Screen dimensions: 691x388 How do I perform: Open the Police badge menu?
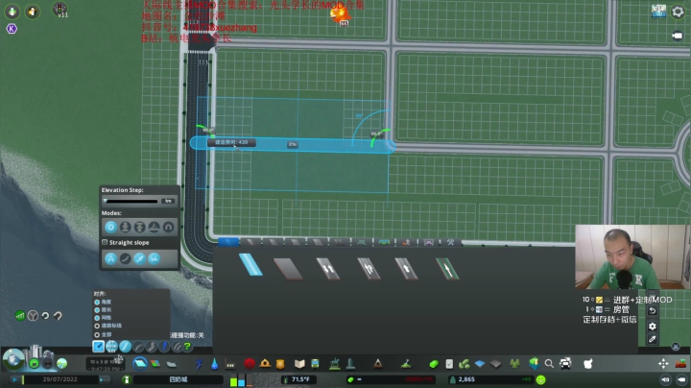point(280,364)
